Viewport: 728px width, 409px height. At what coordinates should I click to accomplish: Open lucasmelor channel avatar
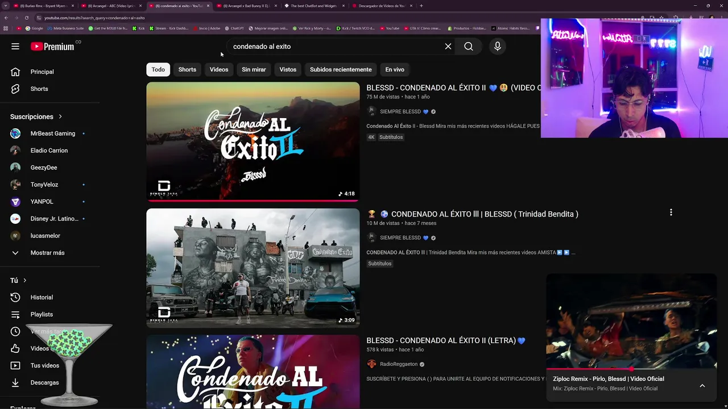[15, 236]
